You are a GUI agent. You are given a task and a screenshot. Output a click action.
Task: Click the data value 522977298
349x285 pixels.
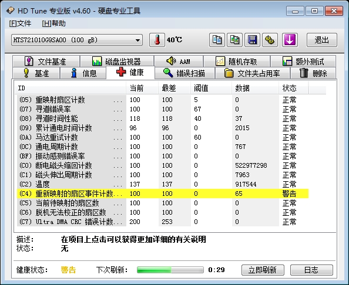tap(251, 165)
